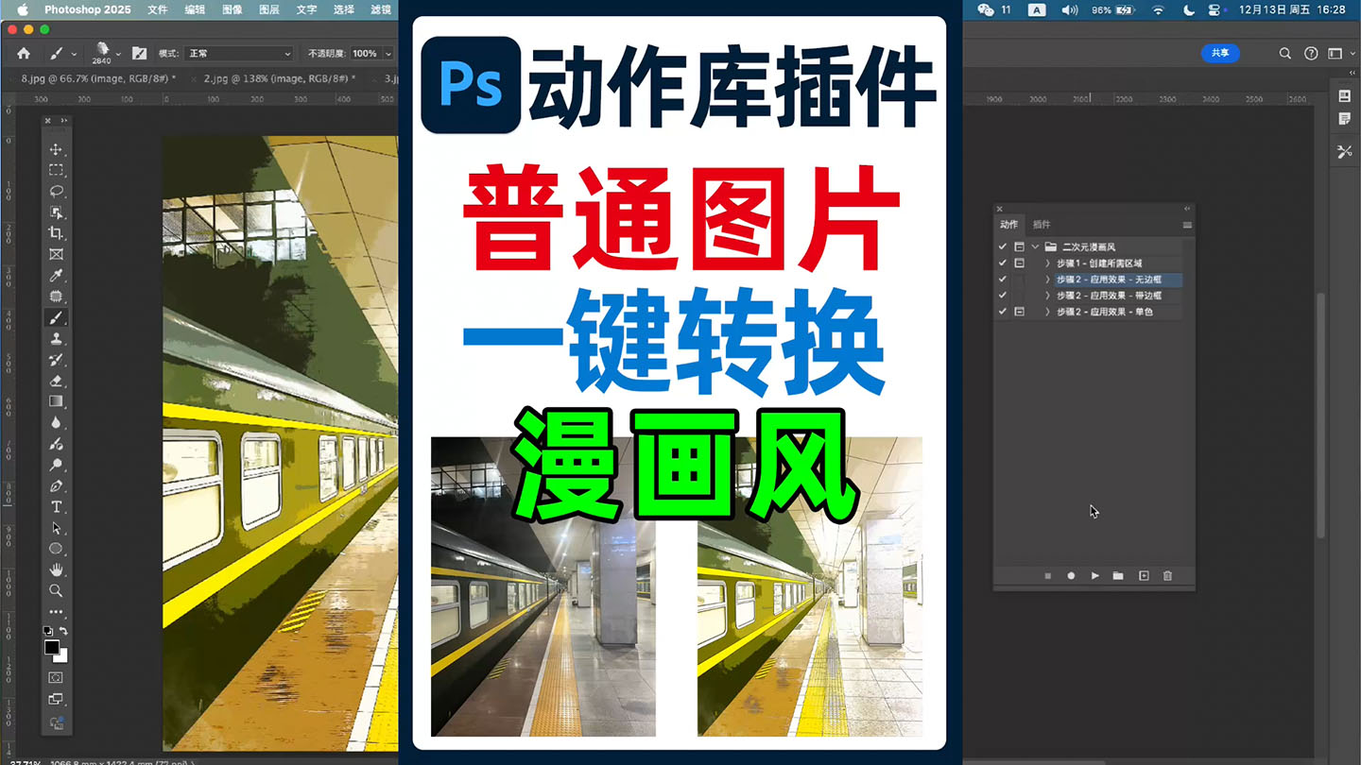Select the Move tool
The width and height of the screenshot is (1361, 765).
(x=56, y=149)
